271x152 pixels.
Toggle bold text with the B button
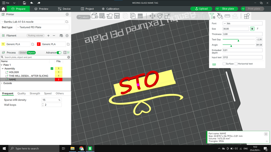252,29
